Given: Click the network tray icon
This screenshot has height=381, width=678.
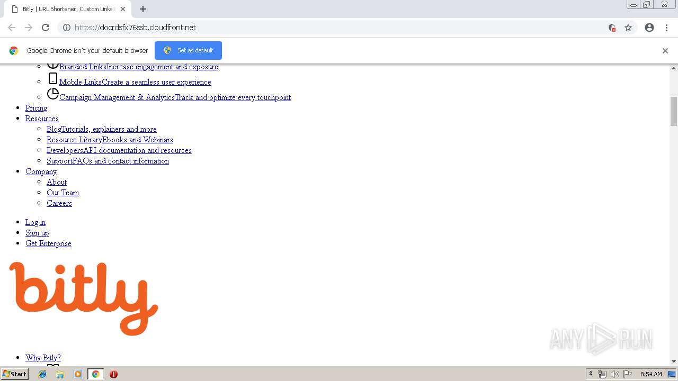Looking at the screenshot, I should (x=602, y=374).
